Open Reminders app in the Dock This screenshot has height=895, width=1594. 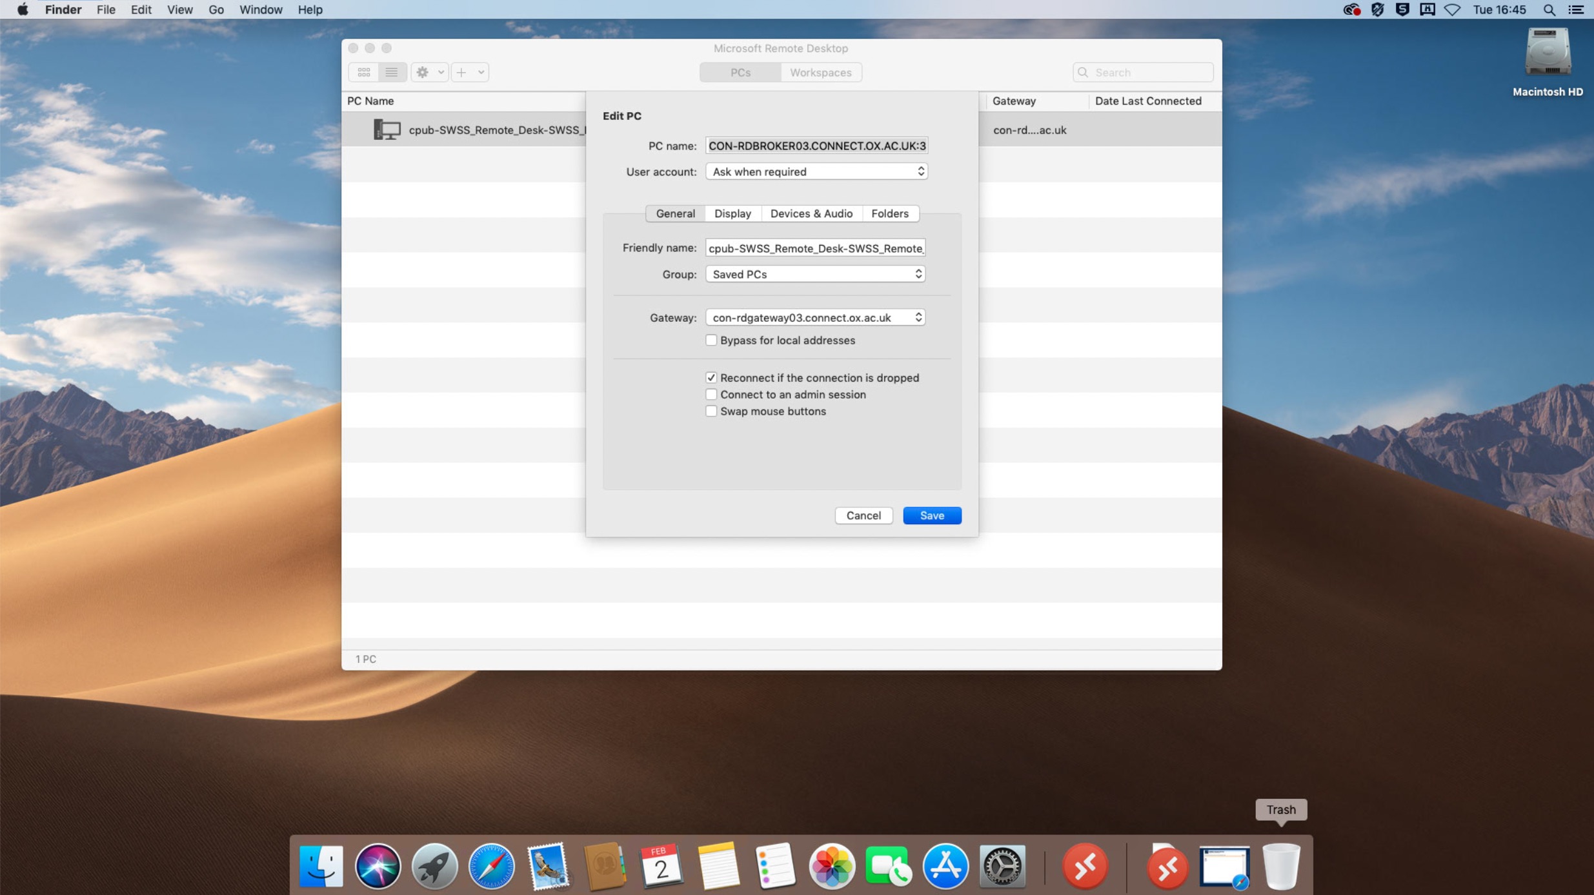coord(775,866)
